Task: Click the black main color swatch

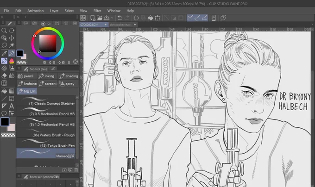Action: 5,122
